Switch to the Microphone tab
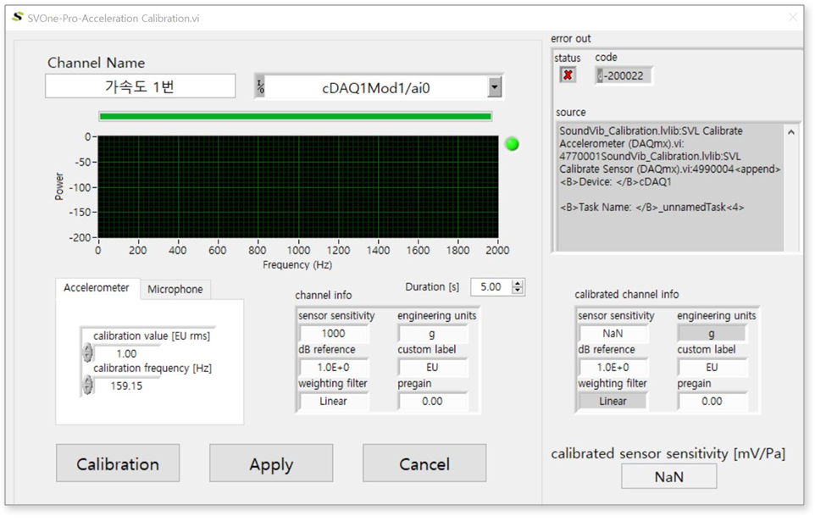Screen dimensions: 826x527 pos(175,289)
